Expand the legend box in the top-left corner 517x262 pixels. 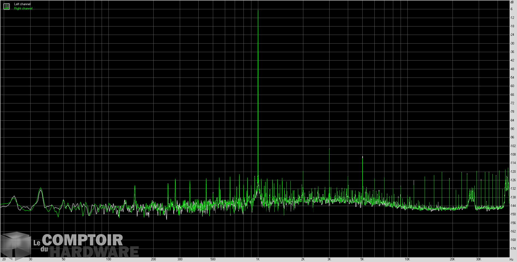click(6, 6)
